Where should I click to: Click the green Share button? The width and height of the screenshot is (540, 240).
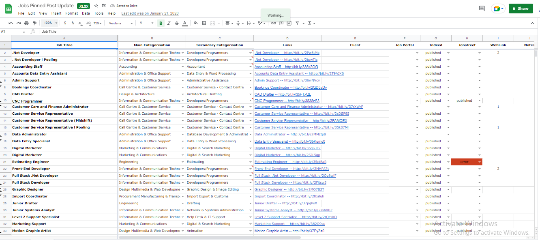click(x=521, y=8)
